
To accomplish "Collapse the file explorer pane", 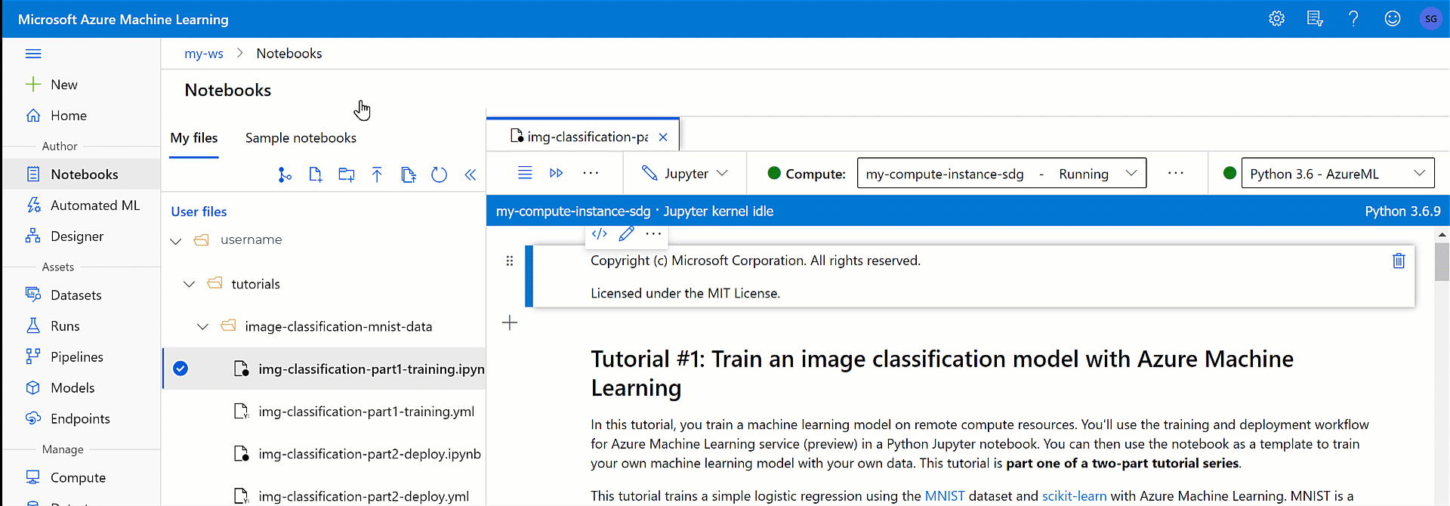I will pos(470,175).
